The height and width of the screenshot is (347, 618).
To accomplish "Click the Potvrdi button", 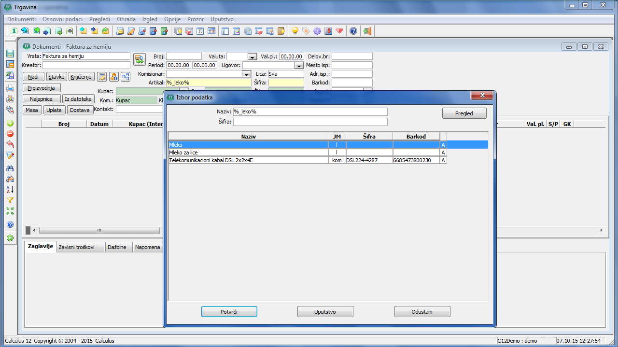I will pos(229,312).
